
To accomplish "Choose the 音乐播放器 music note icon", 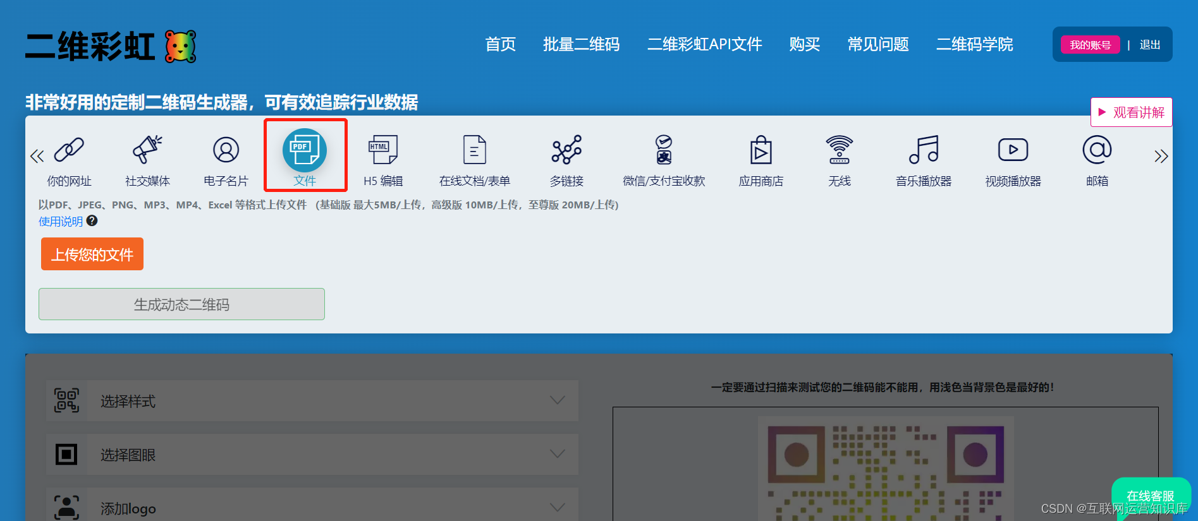I will tap(924, 150).
